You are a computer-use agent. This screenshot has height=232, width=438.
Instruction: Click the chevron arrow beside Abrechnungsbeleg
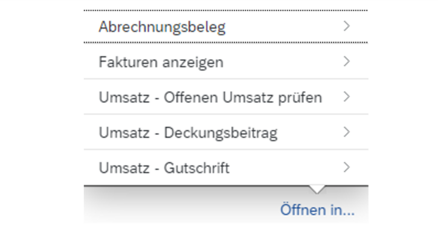pyautogui.click(x=347, y=26)
